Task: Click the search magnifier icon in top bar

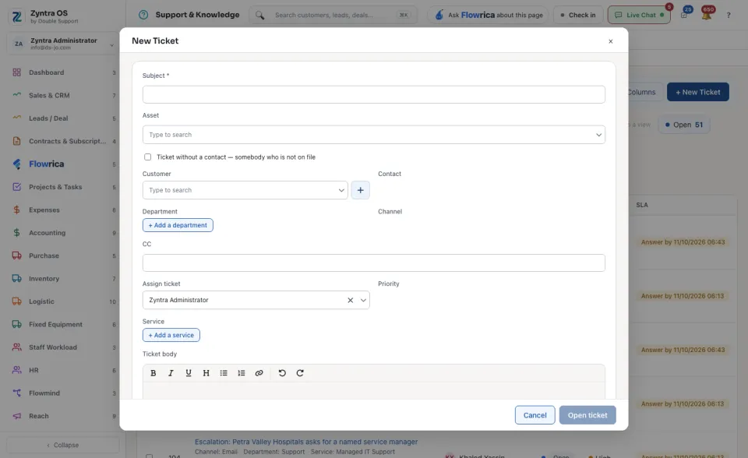Action: [259, 16]
